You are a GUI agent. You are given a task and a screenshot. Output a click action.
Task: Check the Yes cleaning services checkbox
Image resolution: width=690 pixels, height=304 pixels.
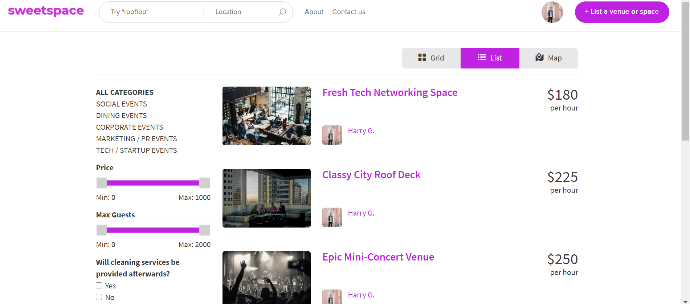pos(99,286)
